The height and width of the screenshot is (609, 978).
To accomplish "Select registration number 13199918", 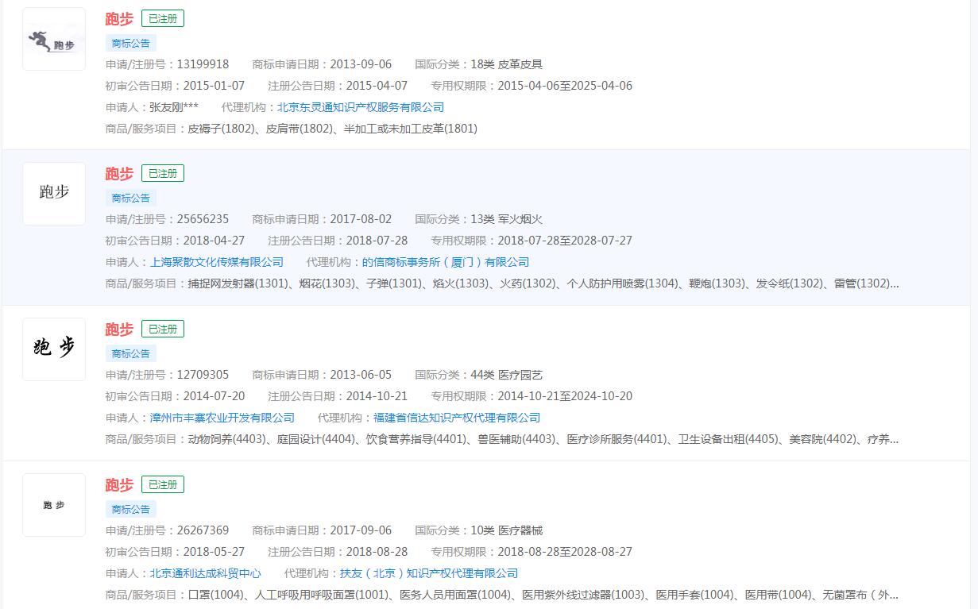I will coord(203,64).
